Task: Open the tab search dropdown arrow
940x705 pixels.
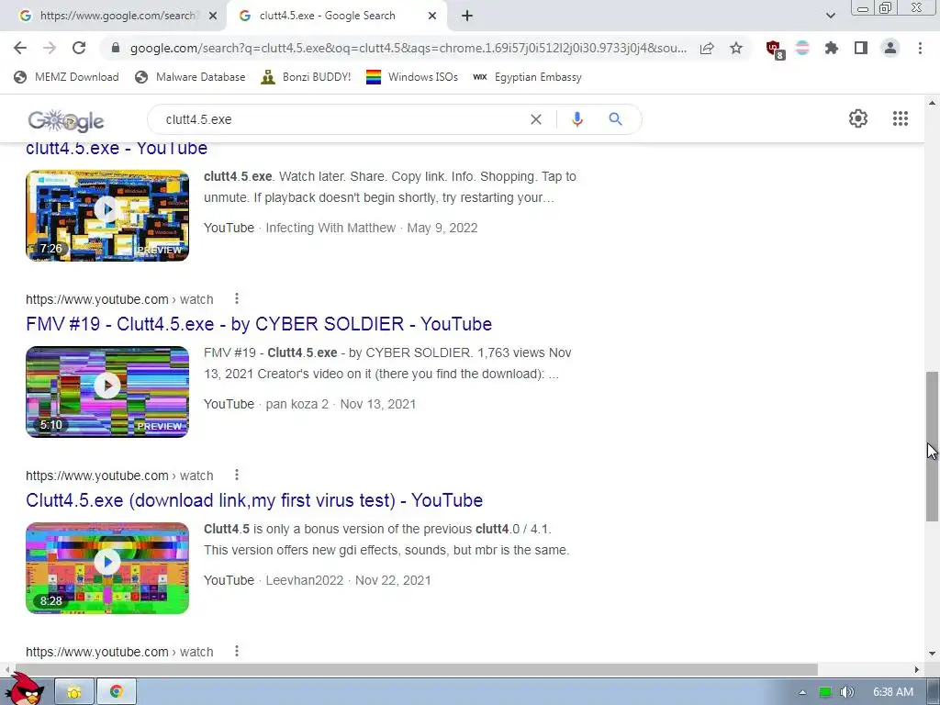Action: pyautogui.click(x=830, y=16)
